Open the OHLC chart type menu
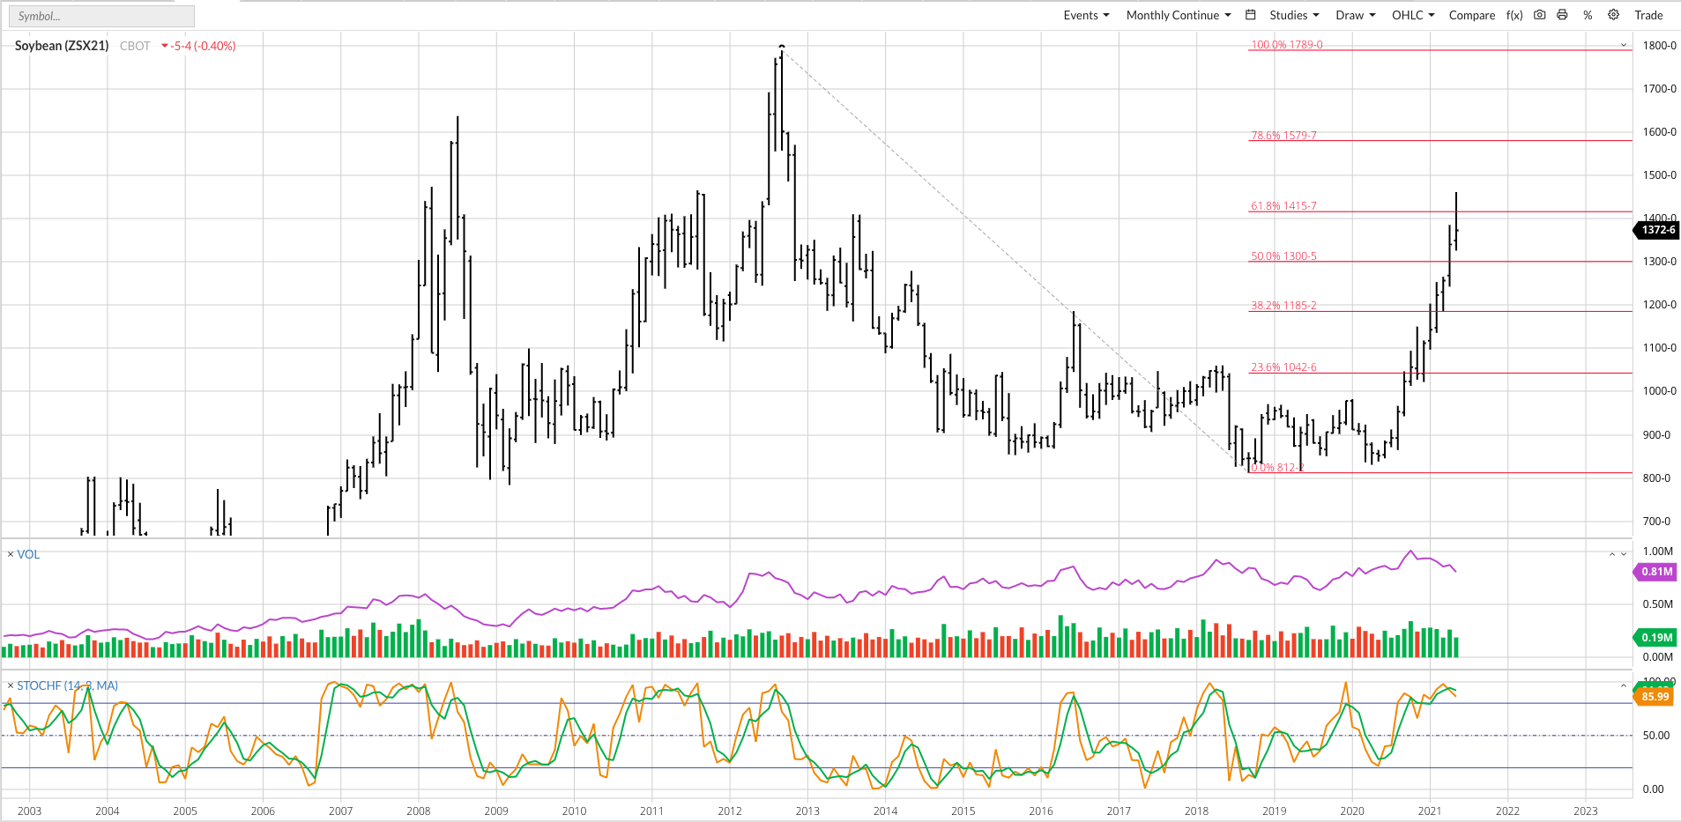The image size is (1681, 822). point(1413,15)
